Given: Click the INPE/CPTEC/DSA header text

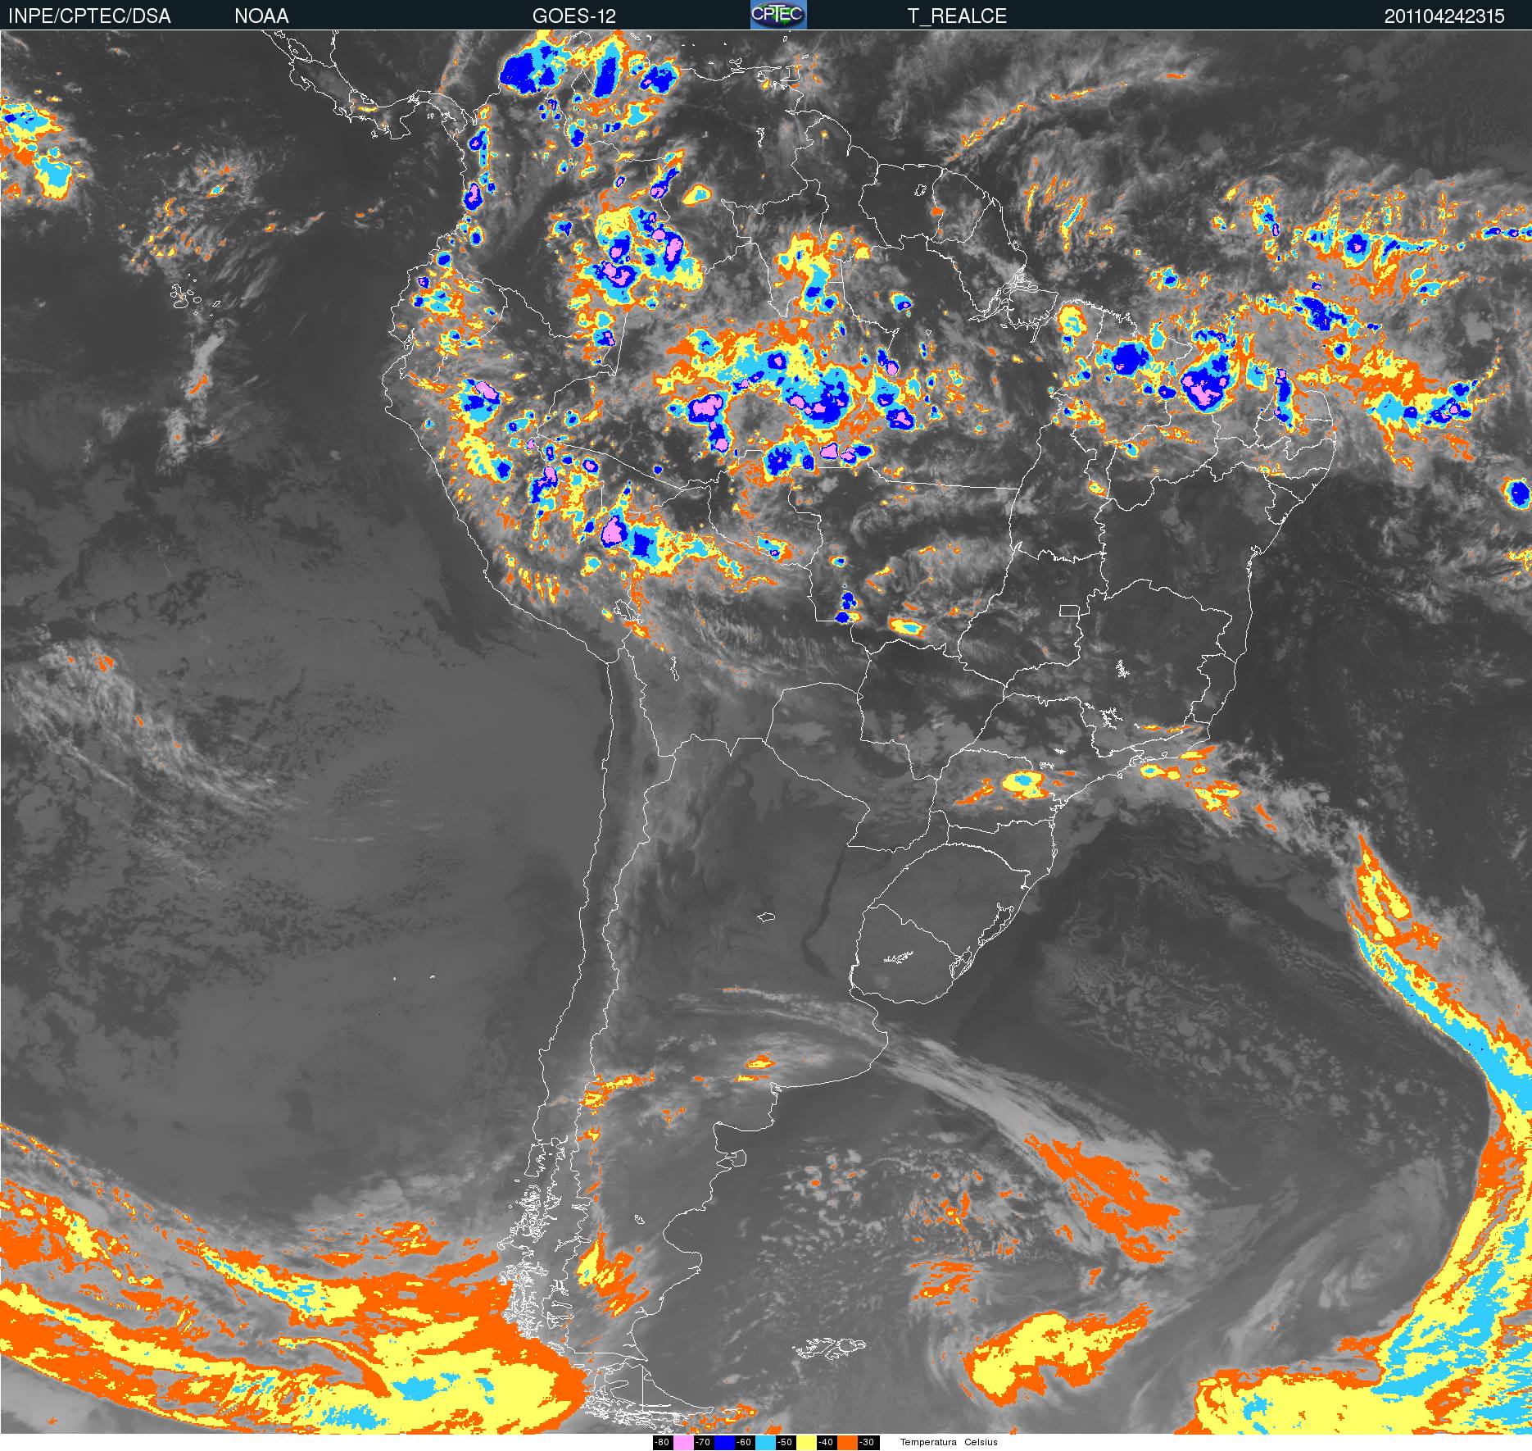Looking at the screenshot, I should [89, 16].
